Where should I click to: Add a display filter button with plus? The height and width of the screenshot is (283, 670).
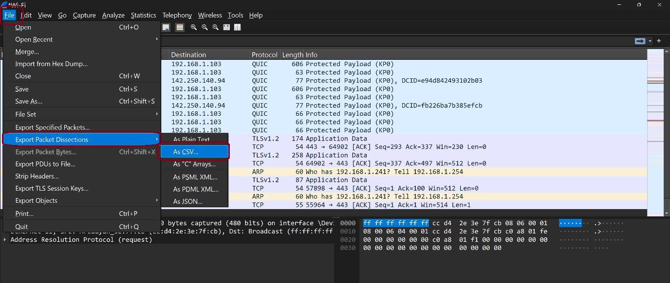tap(659, 41)
